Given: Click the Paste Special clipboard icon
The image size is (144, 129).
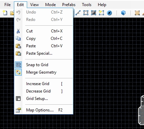Looking at the screenshot, I should tap(18, 53).
